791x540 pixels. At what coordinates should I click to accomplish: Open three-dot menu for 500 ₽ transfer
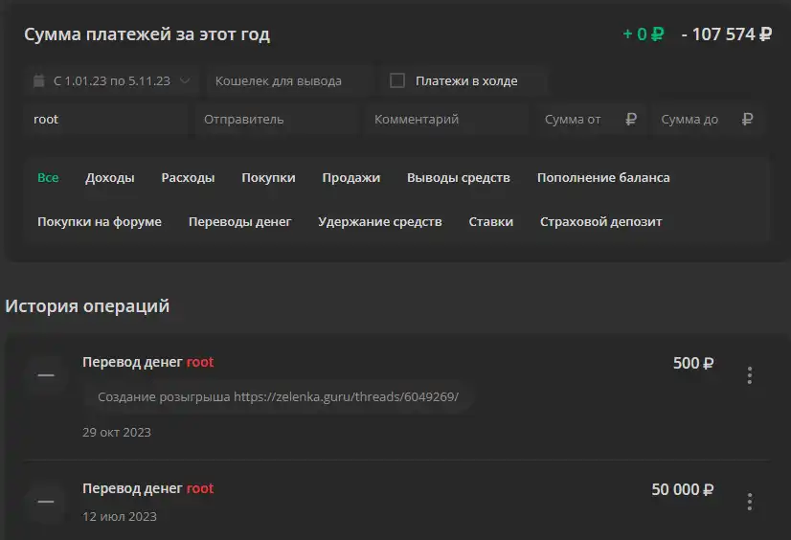click(x=750, y=375)
